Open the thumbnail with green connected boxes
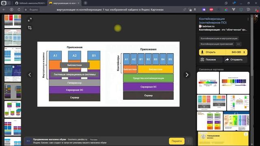 [x=13, y=109]
